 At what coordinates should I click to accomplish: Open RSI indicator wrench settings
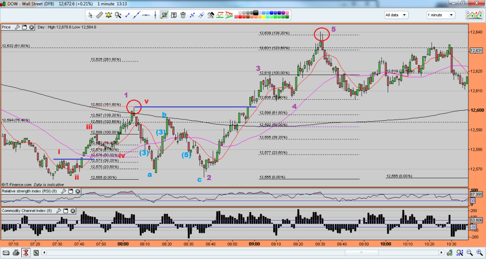(x=64, y=191)
